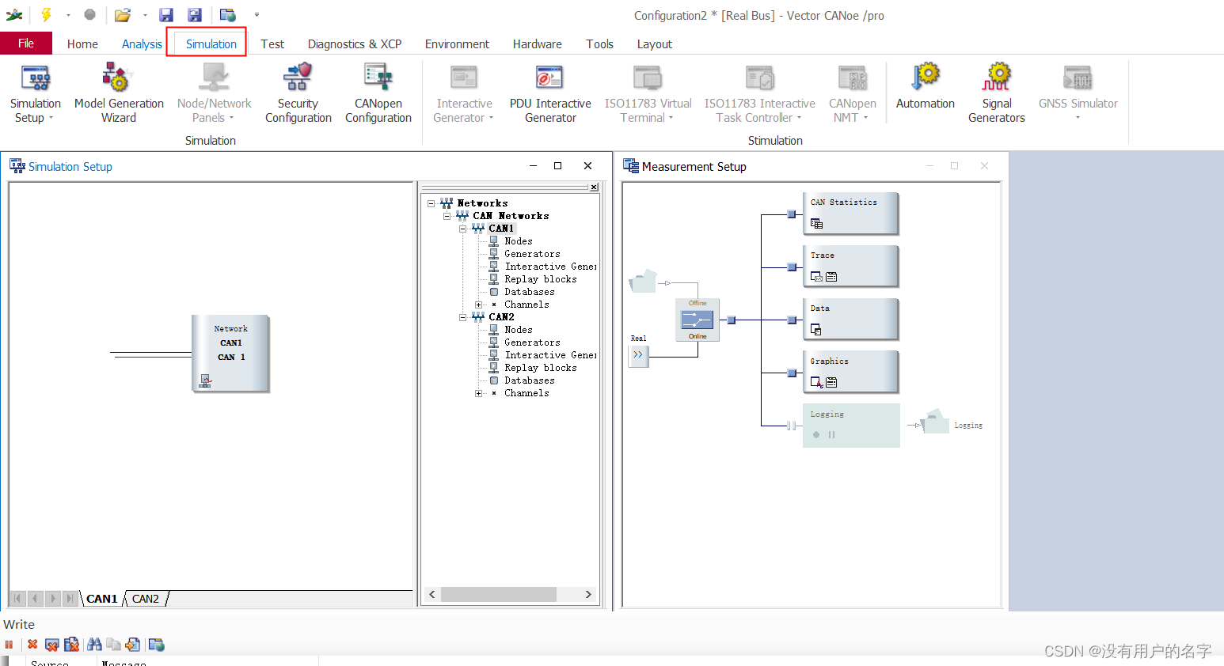
Task: Switch to the Test ribbon tab
Action: coord(272,44)
